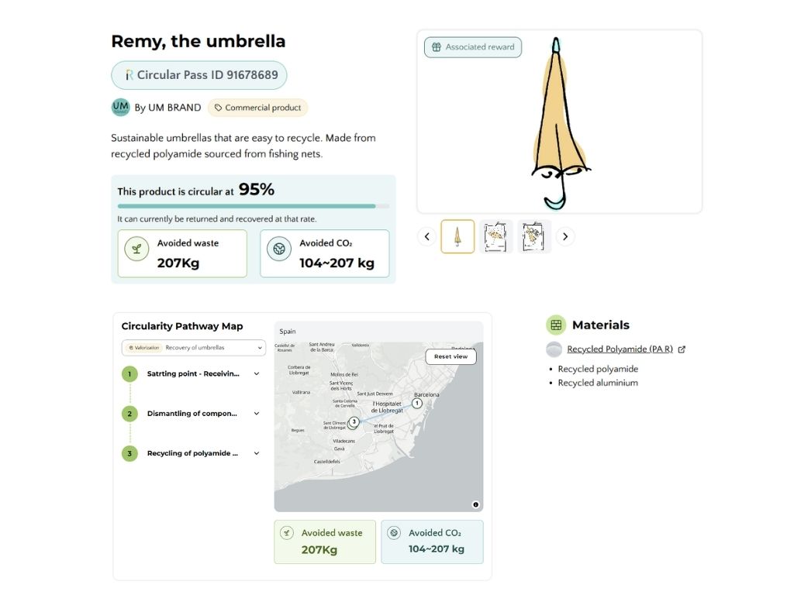The image size is (794, 595).
Task: Click the Associated reward gift badge
Action: (x=473, y=47)
